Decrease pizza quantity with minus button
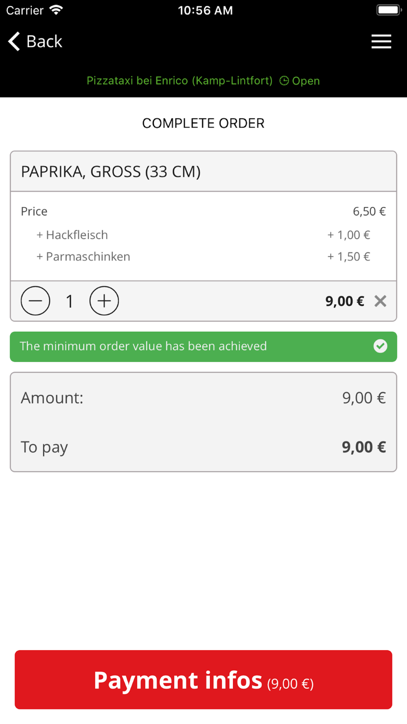The image size is (407, 724). (35, 301)
